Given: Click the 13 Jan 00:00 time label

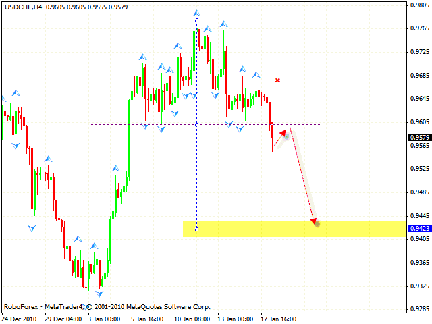Looking at the screenshot, I should click(x=236, y=319).
